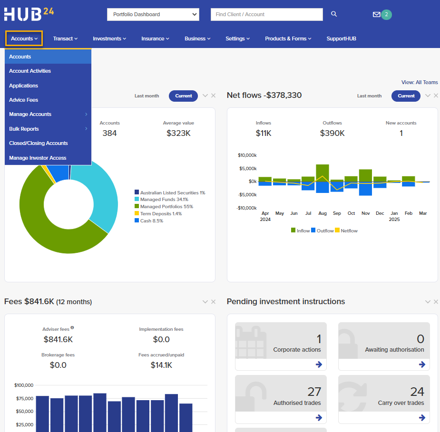Open the Business menu
This screenshot has height=432, width=440.
[x=197, y=38]
